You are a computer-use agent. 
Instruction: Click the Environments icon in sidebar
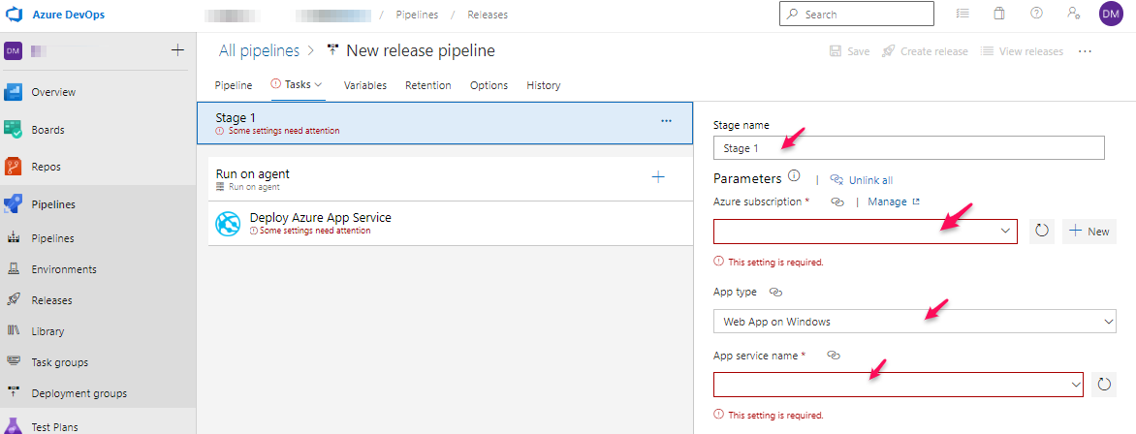[13, 269]
